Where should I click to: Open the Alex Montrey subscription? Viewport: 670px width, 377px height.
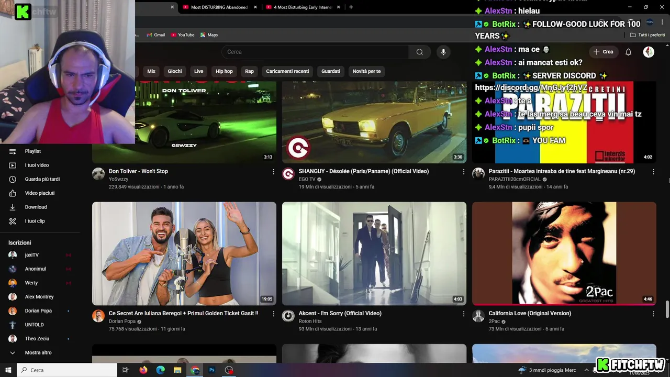(x=40, y=297)
